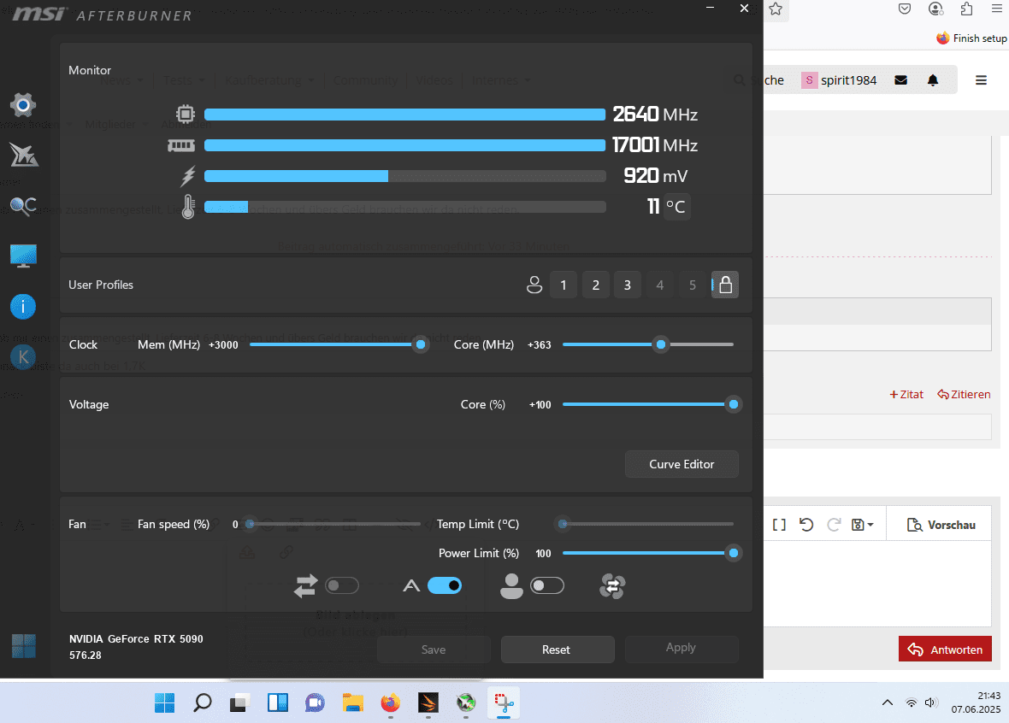Click the Zitieren link in browser
Image resolution: width=1009 pixels, height=723 pixels.
tap(964, 394)
